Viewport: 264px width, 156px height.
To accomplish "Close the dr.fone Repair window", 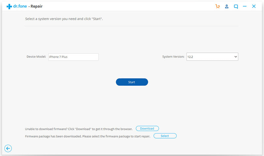I will click(x=254, y=6).
